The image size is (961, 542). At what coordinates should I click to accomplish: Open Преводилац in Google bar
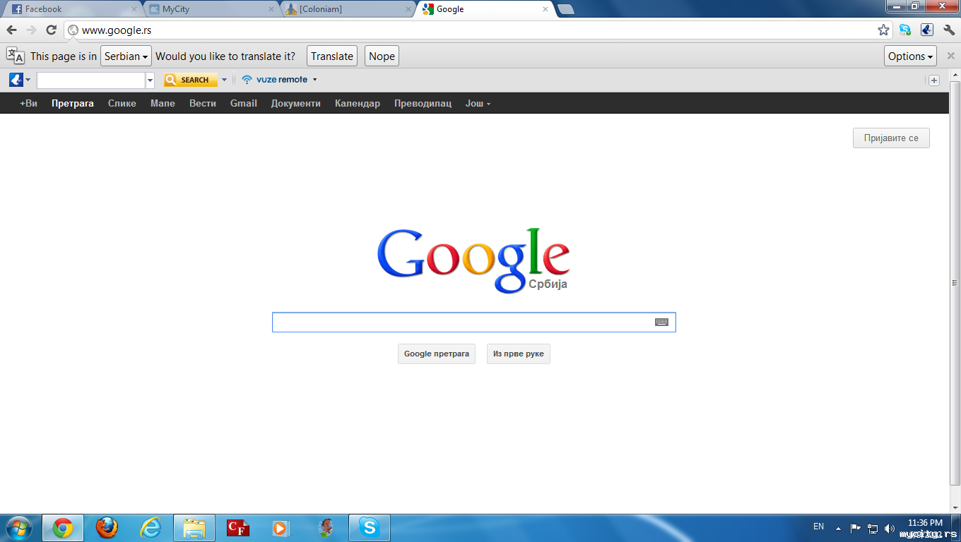point(423,103)
